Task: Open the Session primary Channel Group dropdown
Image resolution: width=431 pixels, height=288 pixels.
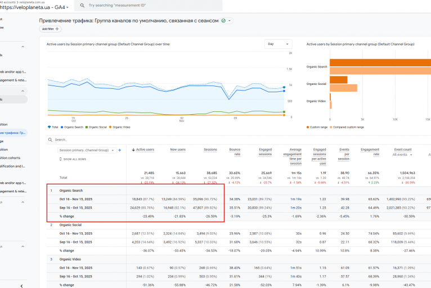Action: pos(87,150)
